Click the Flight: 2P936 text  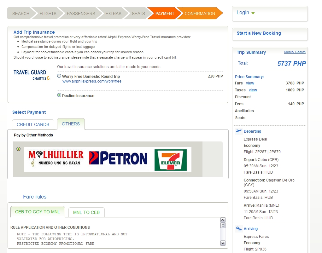click(255, 249)
